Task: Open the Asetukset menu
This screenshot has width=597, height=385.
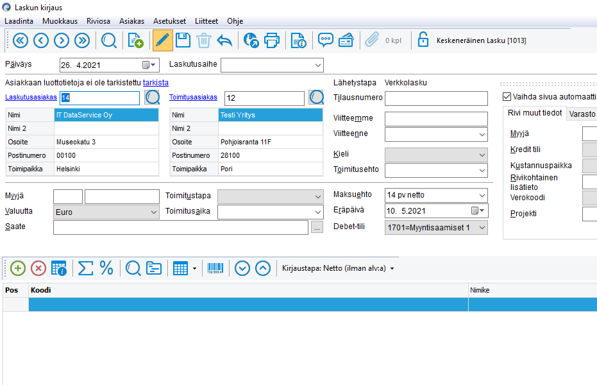Action: [169, 21]
